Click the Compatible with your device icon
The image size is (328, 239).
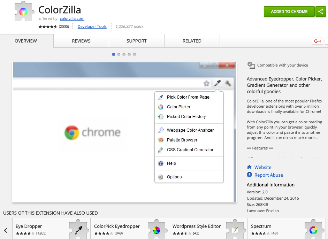[251, 65]
